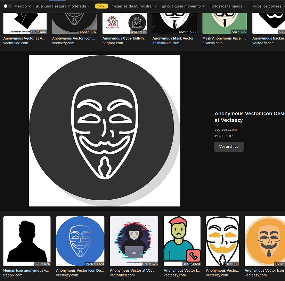285x281 pixels.
Task: Open the México region dropdown
Action: point(22,6)
